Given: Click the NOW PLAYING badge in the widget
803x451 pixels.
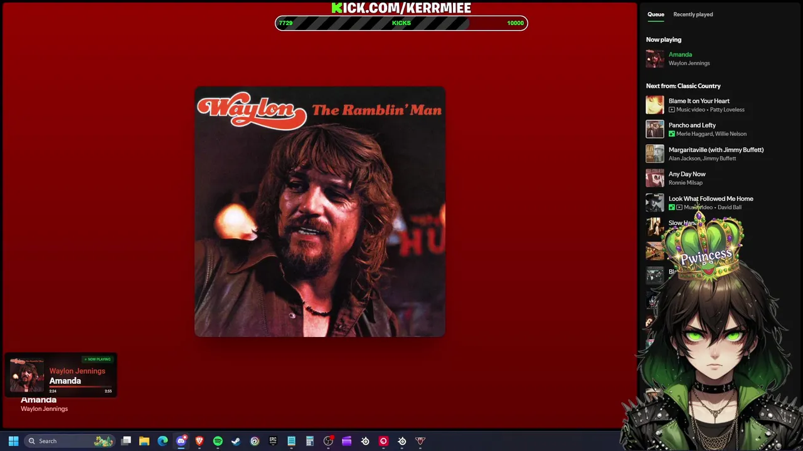Looking at the screenshot, I should (97, 360).
